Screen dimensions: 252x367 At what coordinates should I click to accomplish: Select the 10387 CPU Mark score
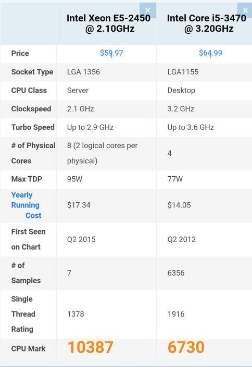(91, 347)
